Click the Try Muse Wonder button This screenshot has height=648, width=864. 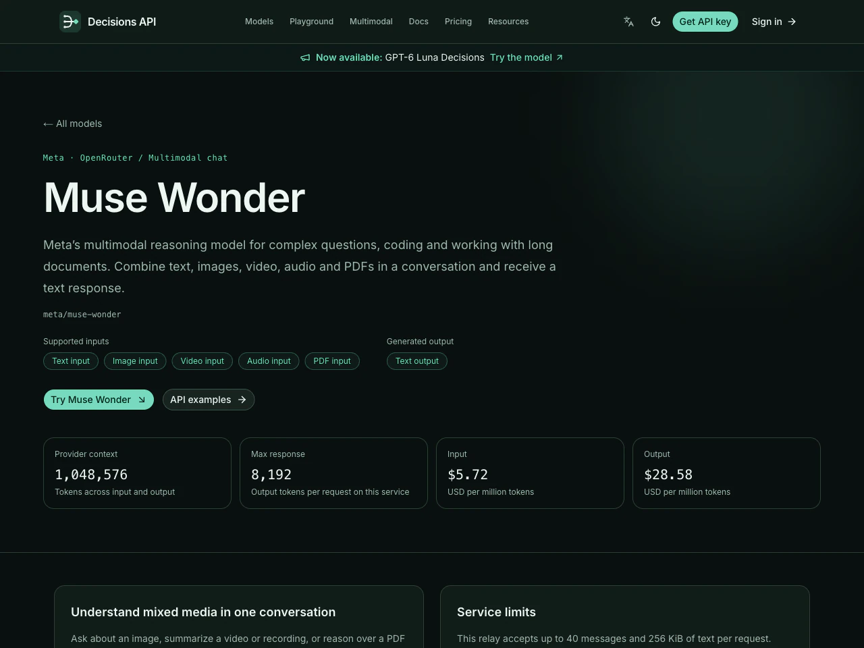(99, 400)
